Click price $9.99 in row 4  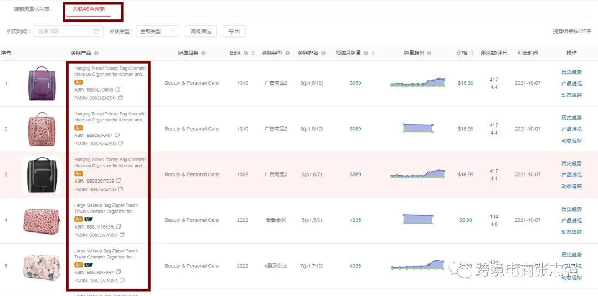click(x=466, y=220)
